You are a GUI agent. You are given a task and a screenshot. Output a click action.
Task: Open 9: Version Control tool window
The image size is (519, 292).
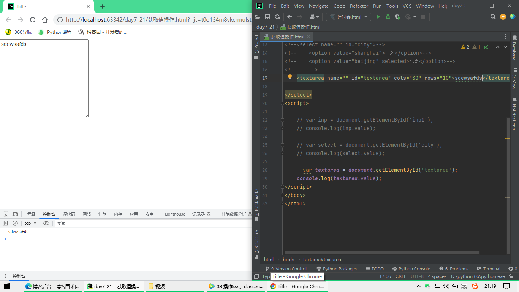[x=286, y=269]
